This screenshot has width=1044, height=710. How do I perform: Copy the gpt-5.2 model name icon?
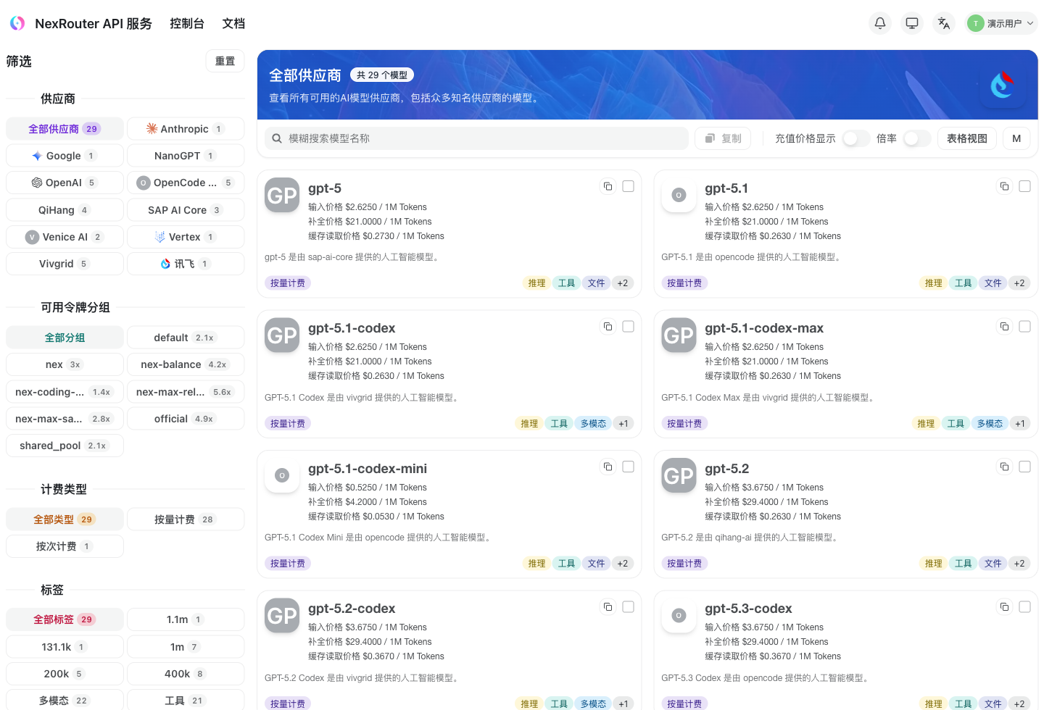(x=1004, y=467)
